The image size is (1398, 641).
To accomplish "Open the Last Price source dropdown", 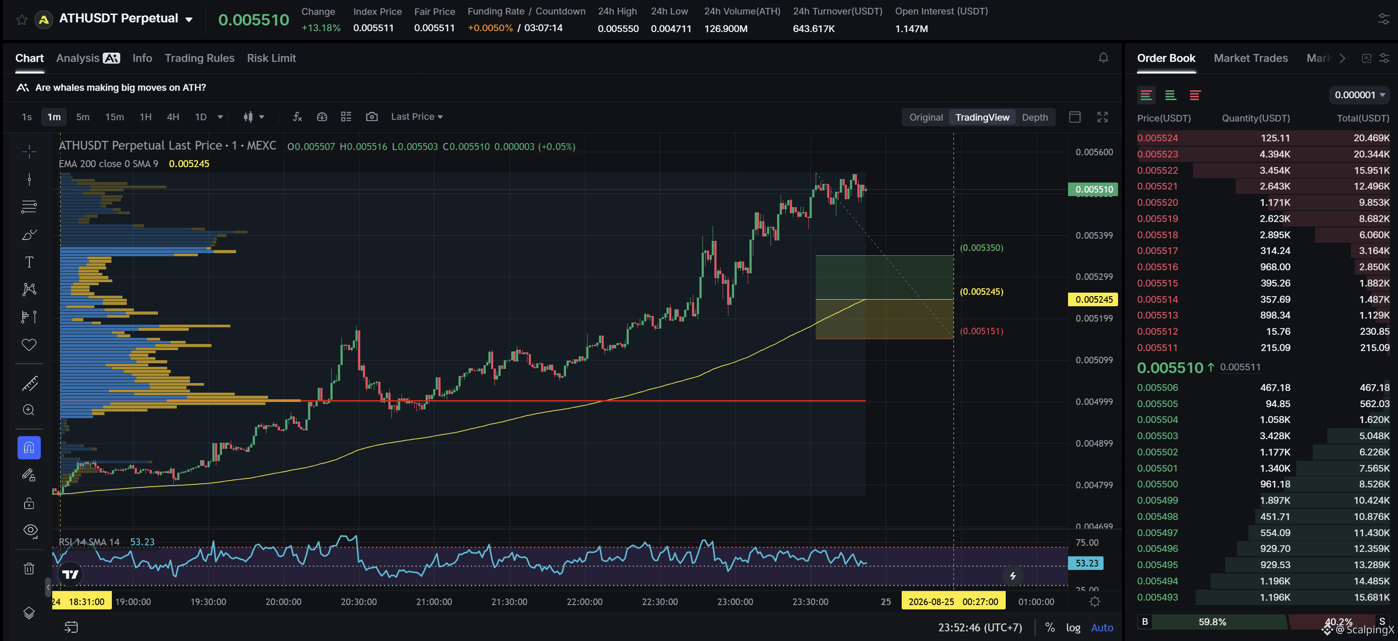I will click(417, 117).
